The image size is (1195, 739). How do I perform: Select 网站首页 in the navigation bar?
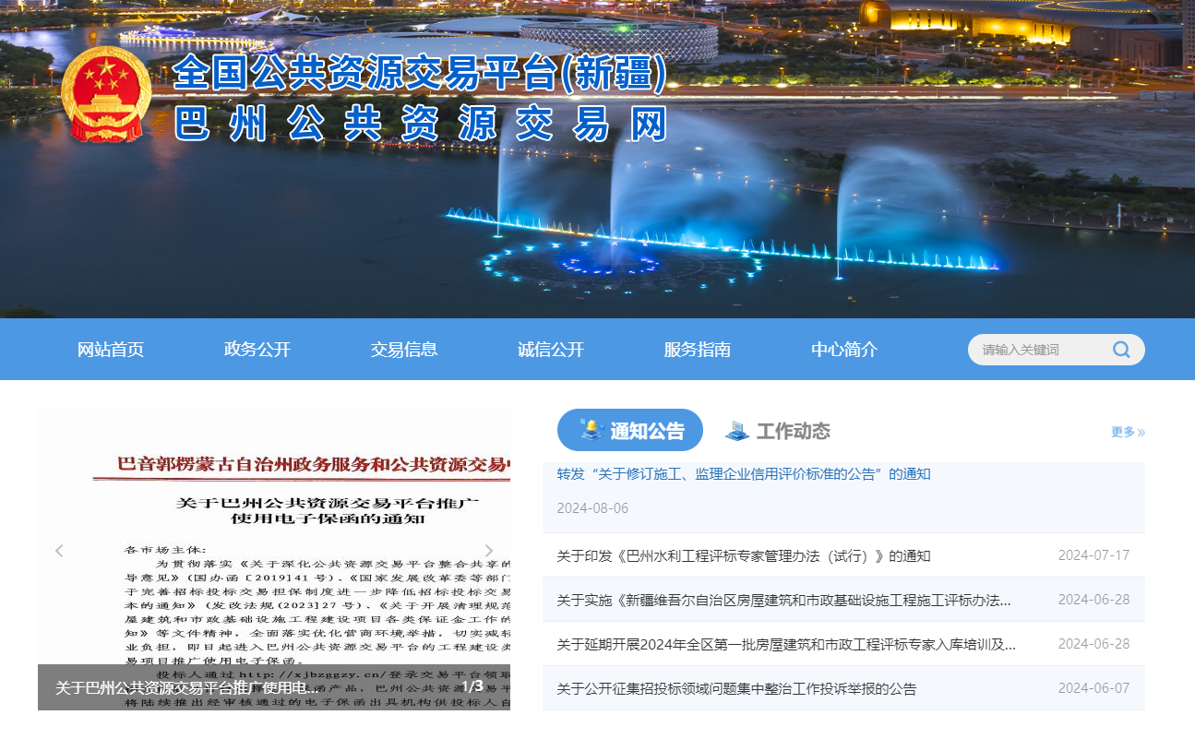click(110, 350)
